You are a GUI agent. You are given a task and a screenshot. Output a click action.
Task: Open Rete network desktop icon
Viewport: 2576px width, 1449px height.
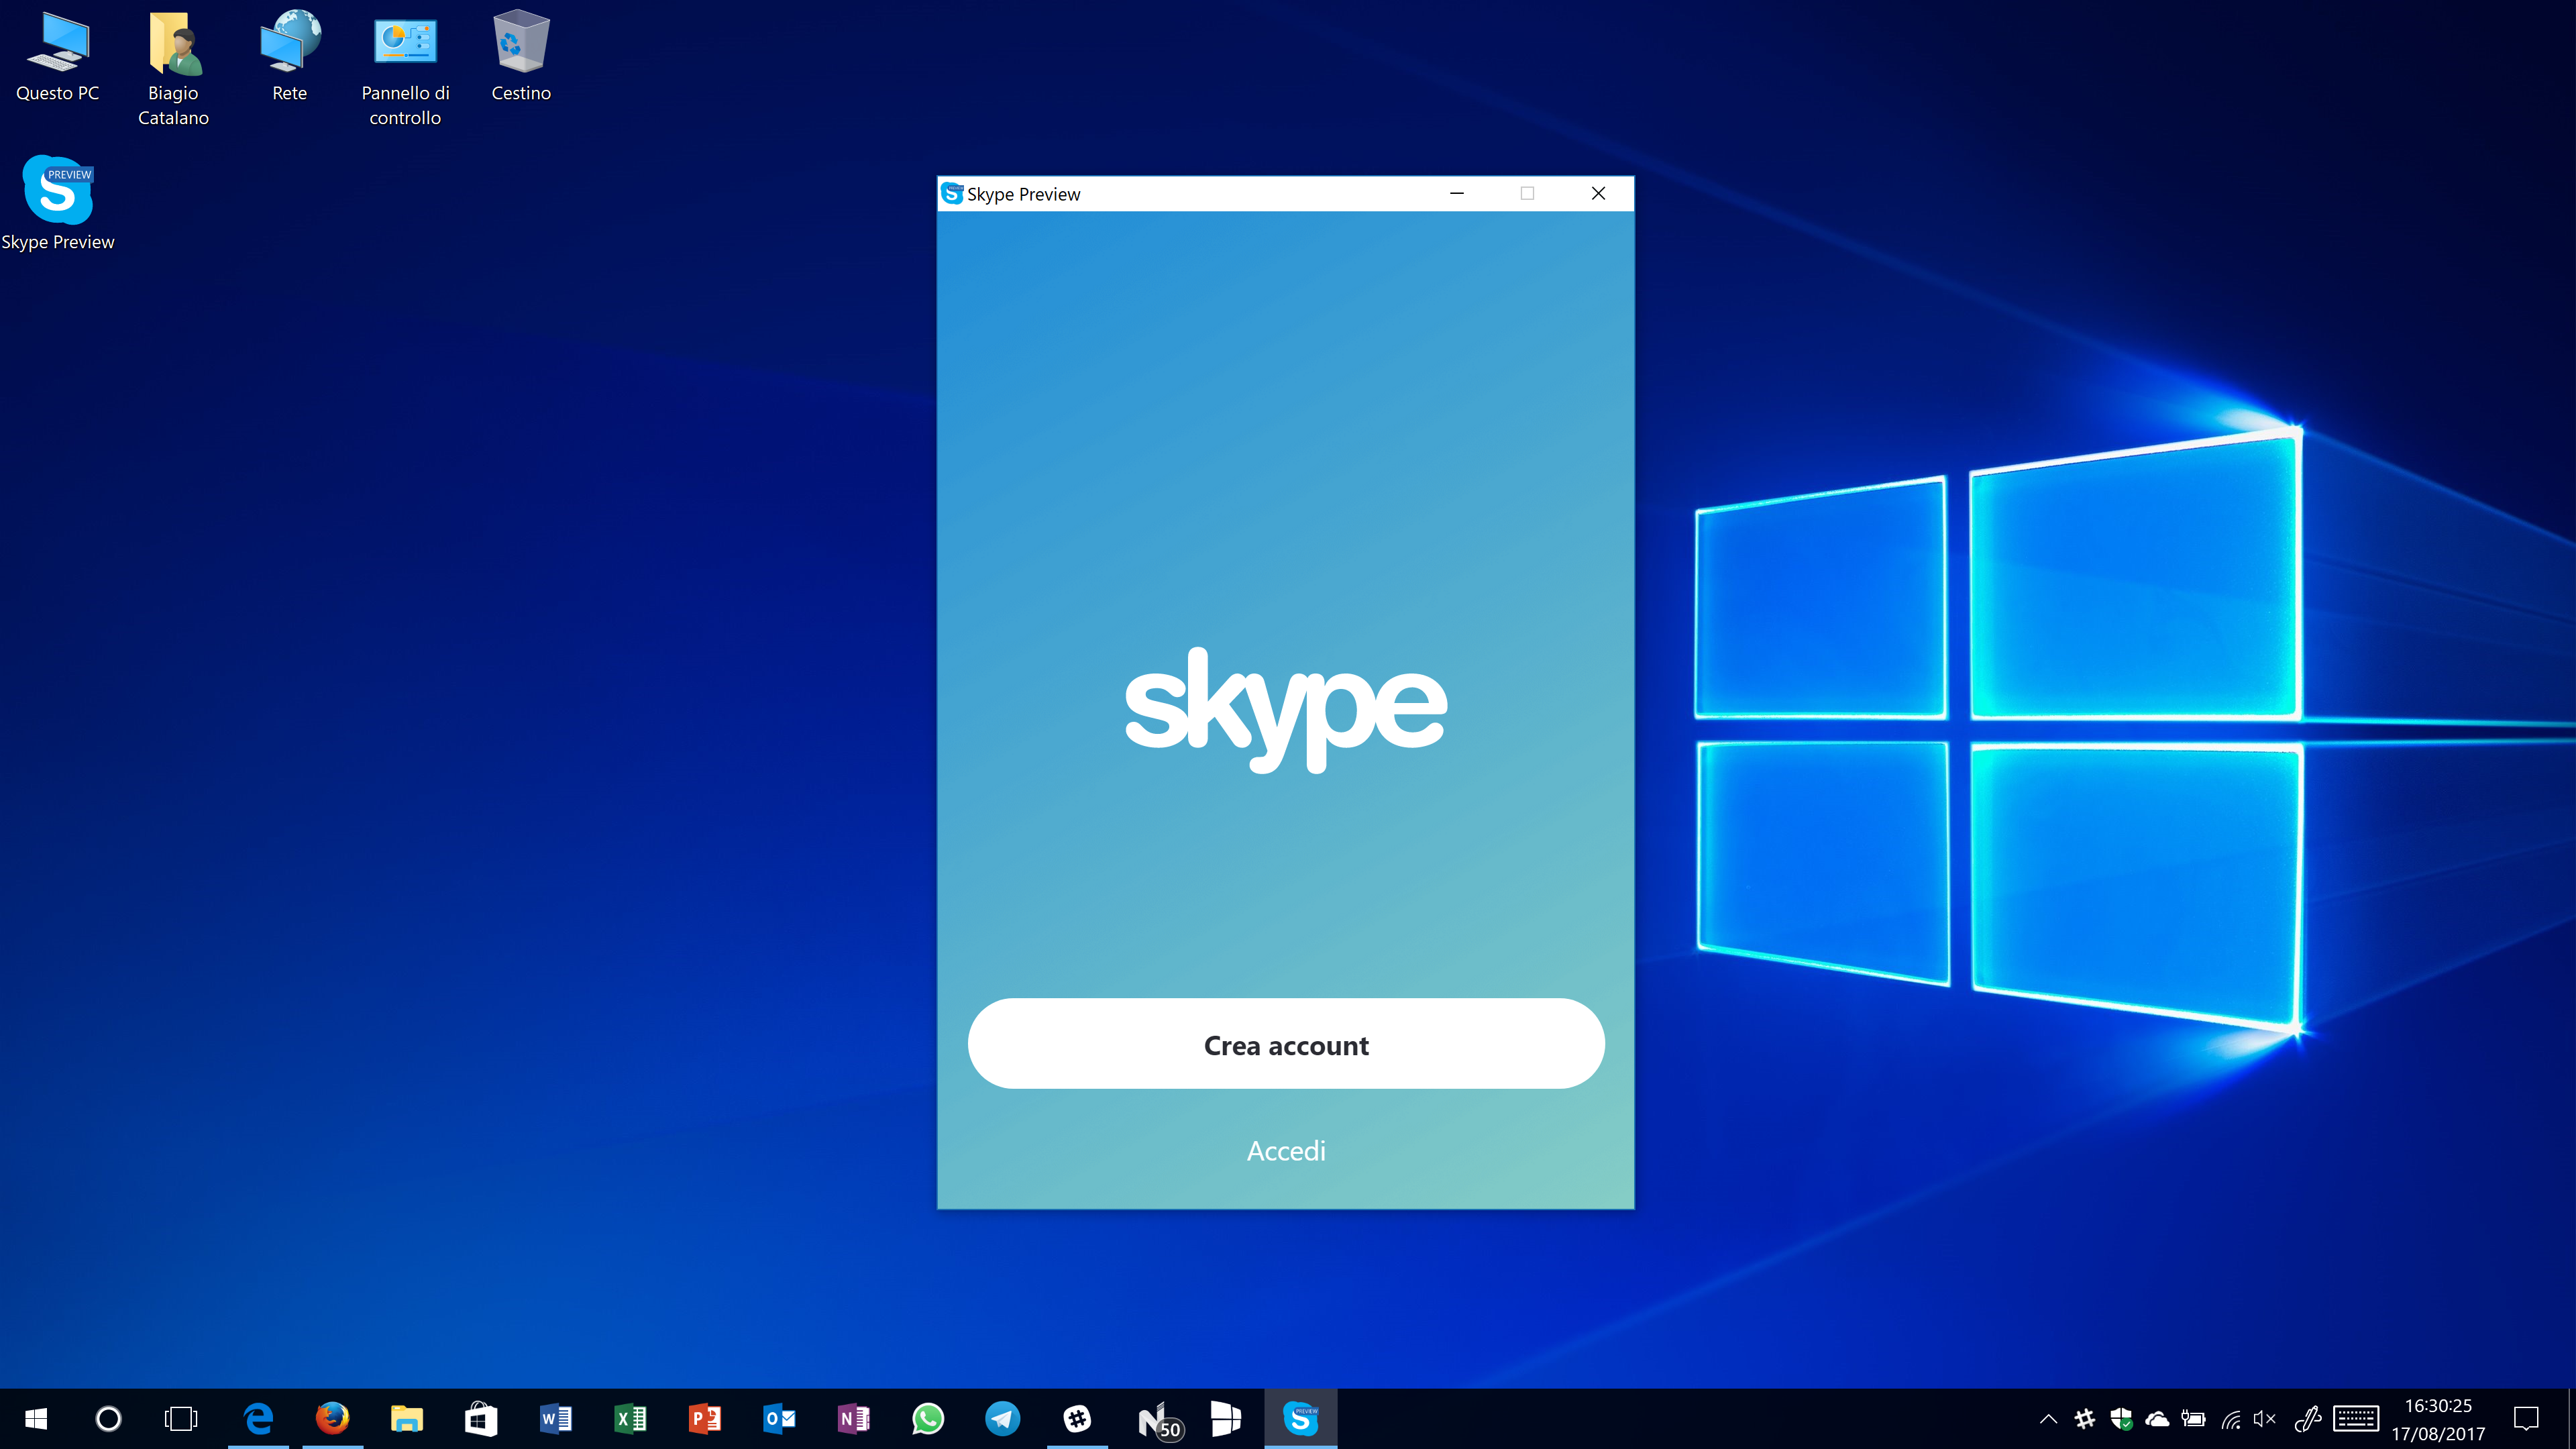click(x=290, y=56)
